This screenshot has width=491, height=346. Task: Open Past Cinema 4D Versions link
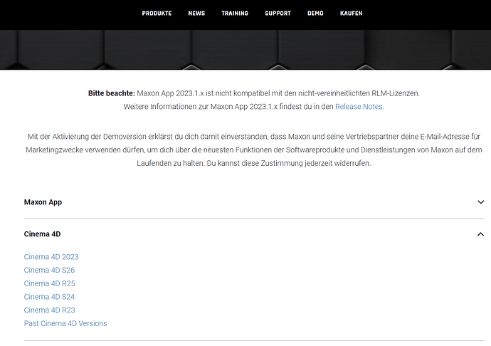click(x=65, y=323)
